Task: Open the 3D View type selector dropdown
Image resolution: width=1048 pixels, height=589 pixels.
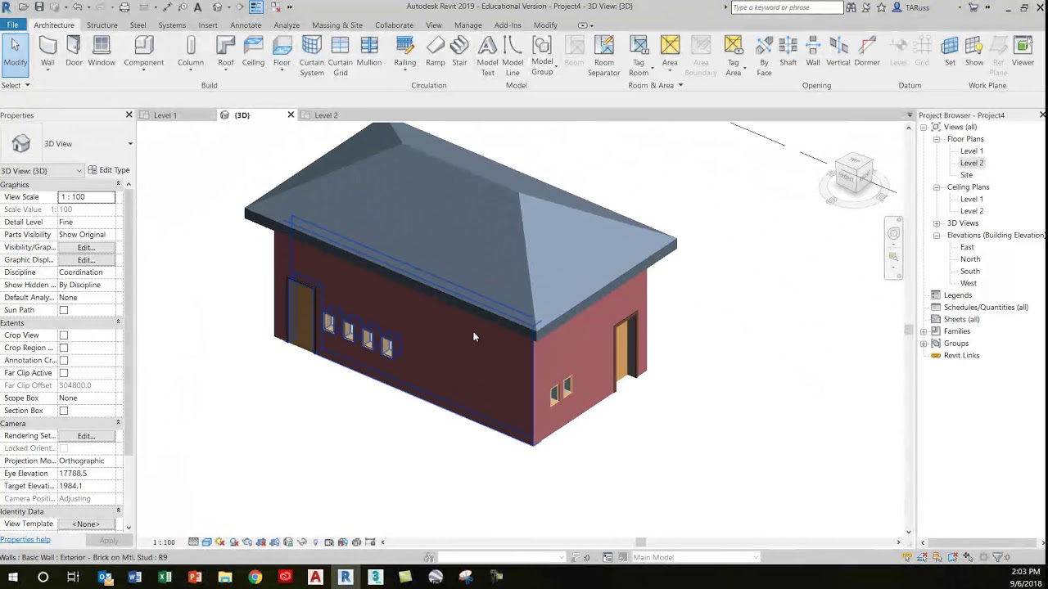Action: tap(129, 144)
